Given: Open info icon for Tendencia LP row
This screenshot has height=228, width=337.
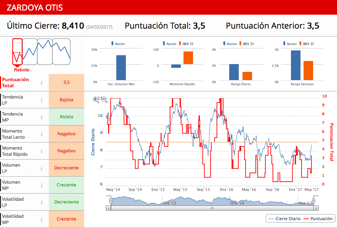Looking at the screenshot, I should [x=42, y=100].
